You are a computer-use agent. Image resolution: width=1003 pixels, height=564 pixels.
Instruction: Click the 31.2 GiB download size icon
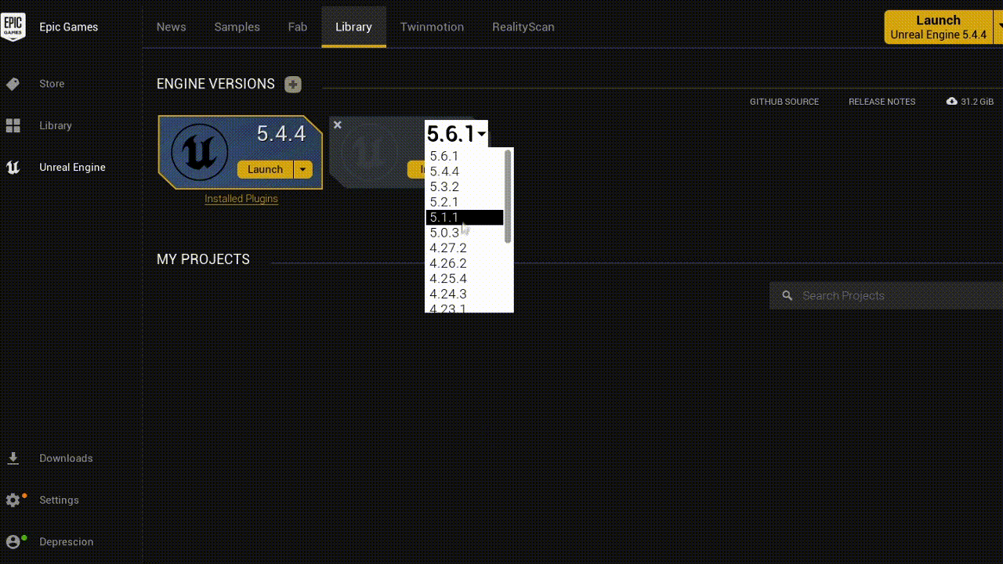951,101
